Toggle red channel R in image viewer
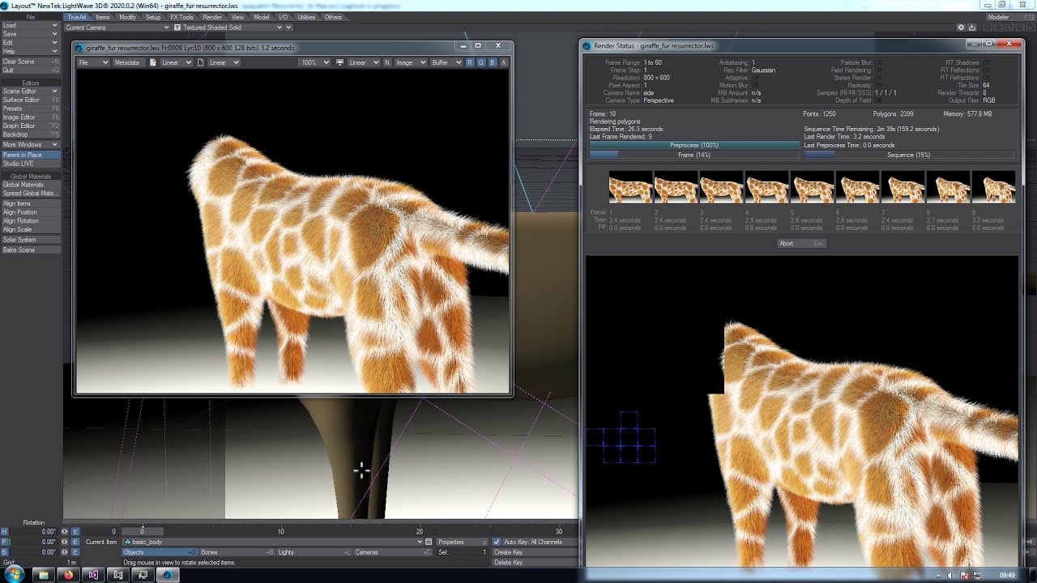 (x=470, y=62)
